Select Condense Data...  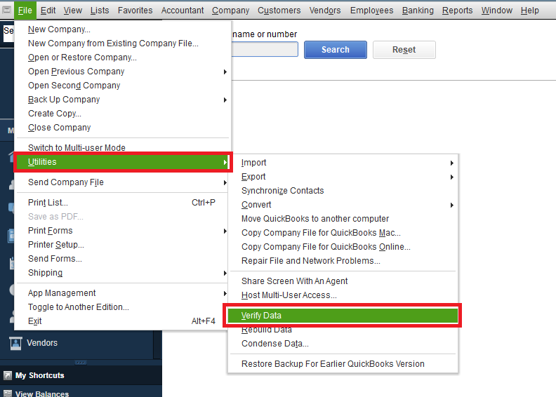click(343, 344)
